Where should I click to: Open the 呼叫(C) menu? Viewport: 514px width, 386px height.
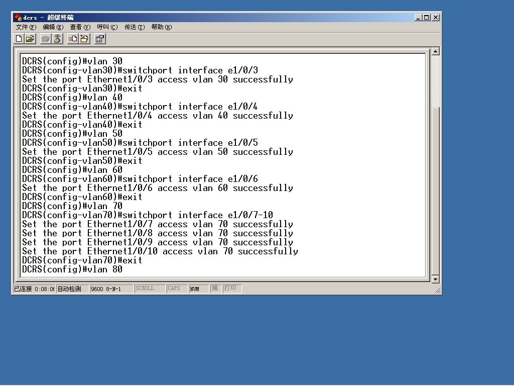pyautogui.click(x=107, y=27)
